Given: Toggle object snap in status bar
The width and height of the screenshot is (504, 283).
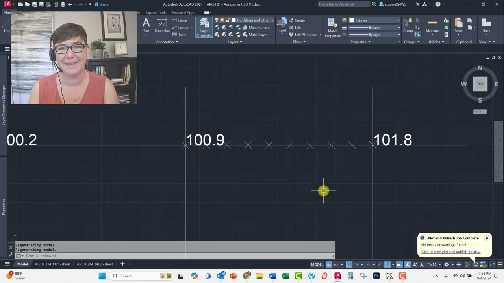Looking at the screenshot, I should (387, 265).
